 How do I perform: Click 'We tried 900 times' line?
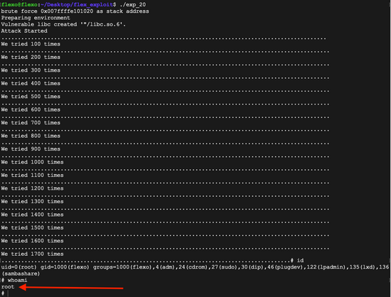tap(31, 149)
